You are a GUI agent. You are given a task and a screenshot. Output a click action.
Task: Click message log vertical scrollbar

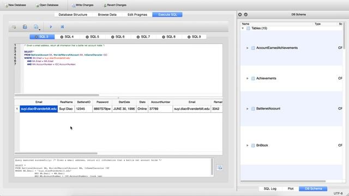tap(212, 167)
